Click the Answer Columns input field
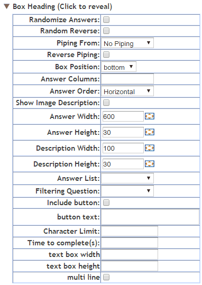202x285 pixels. pos(127,79)
